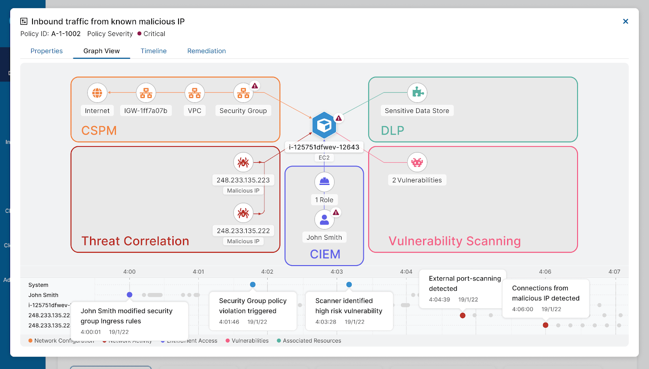Open the 2 Vulnerabilities invader icon
The image size is (649, 369).
417,162
